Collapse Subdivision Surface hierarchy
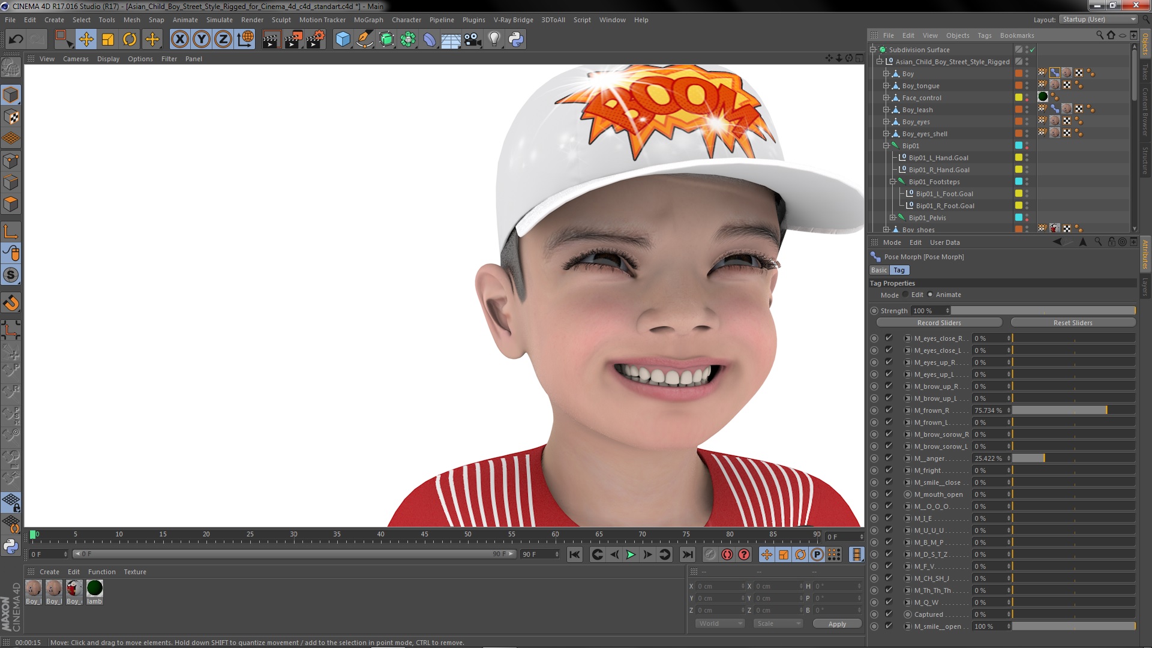1152x648 pixels. [872, 50]
